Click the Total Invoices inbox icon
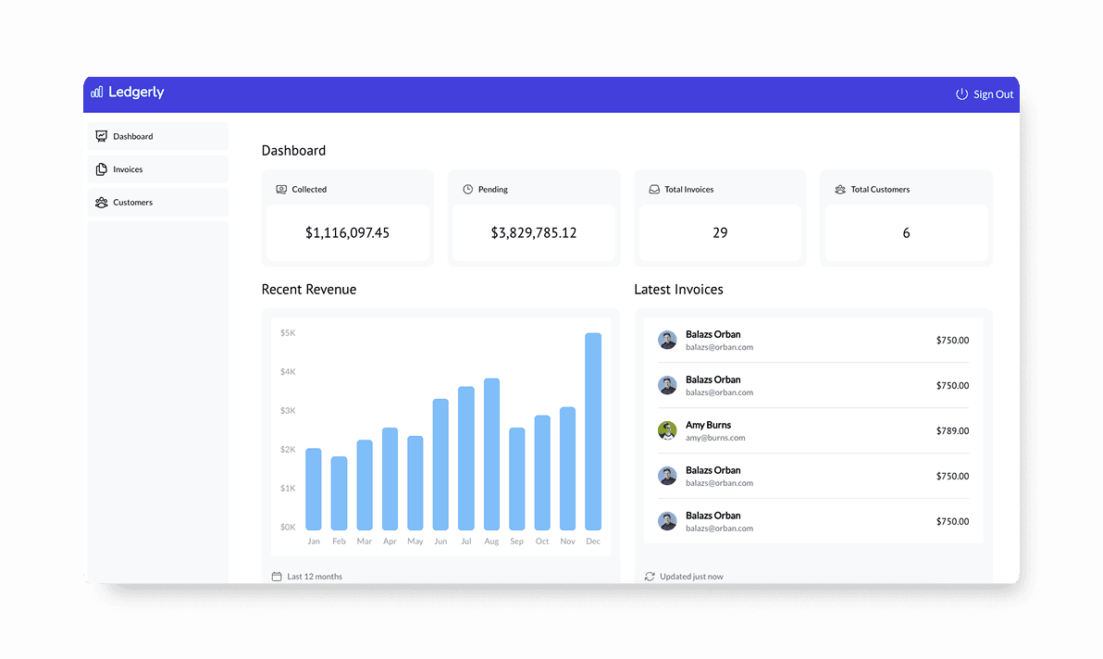The height and width of the screenshot is (659, 1103). tap(654, 189)
